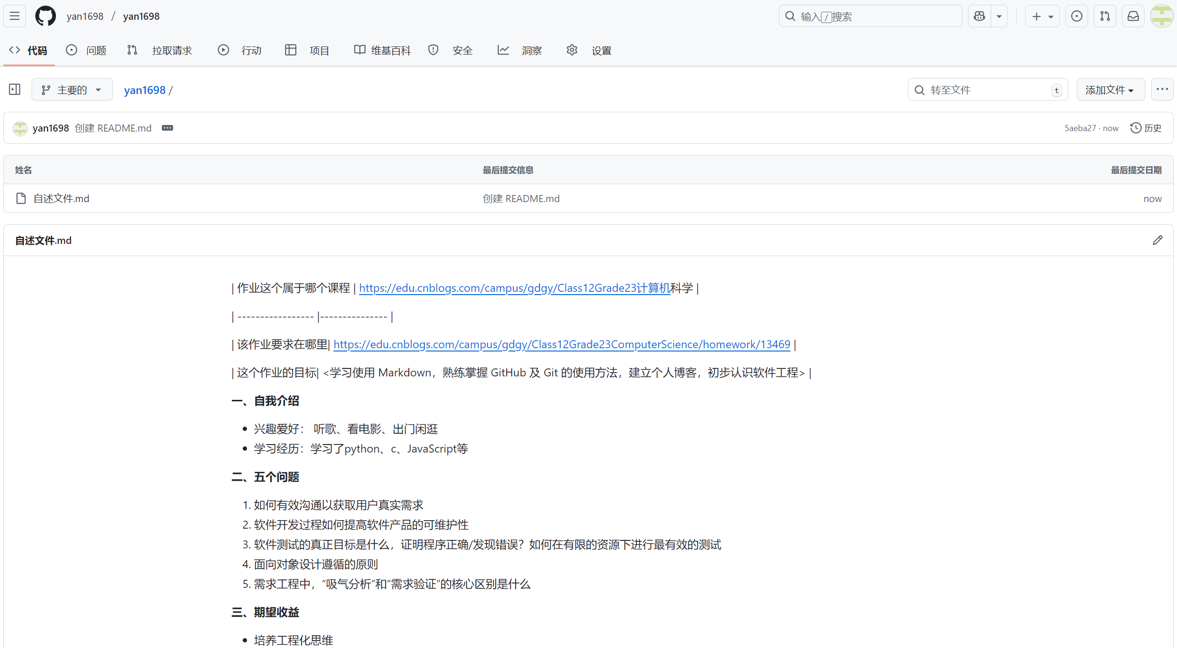Follow the homework/13469 hyperlink

pos(562,344)
